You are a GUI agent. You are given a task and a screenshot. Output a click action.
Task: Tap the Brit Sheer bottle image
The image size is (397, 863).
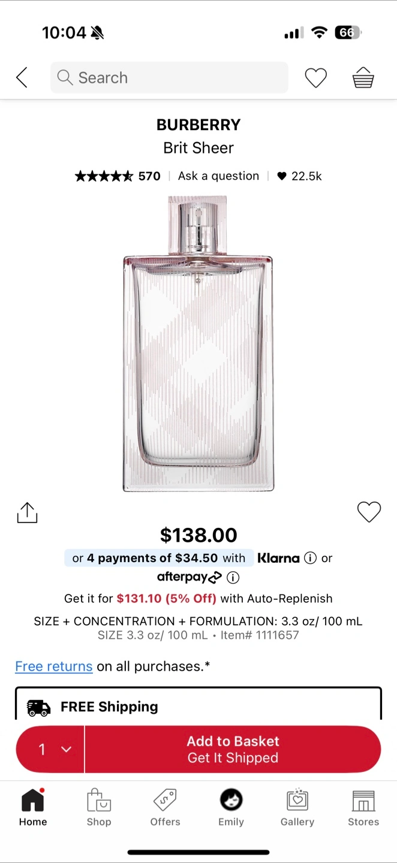(x=198, y=344)
